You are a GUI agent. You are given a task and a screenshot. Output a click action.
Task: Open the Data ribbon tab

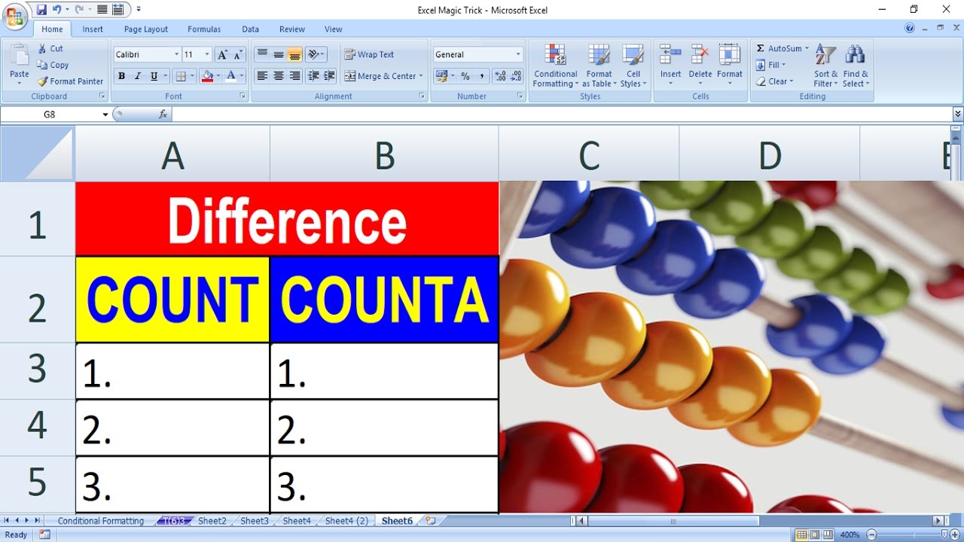251,29
